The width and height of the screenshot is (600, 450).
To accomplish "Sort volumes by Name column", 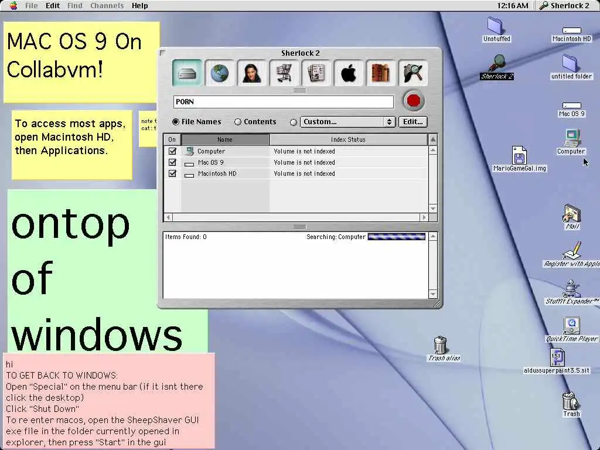I will point(225,139).
